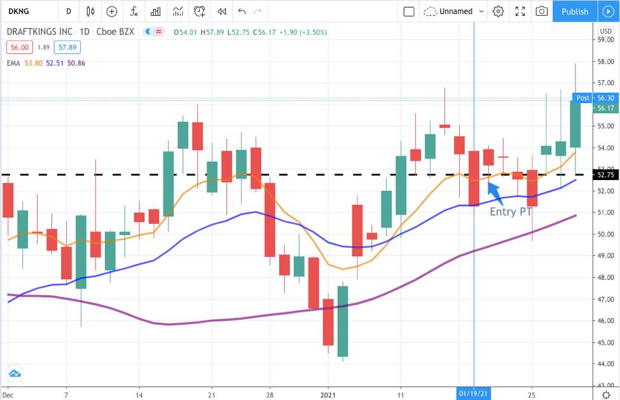Click the pink approximate-data indicator icon
620x400 pixels.
point(158,32)
